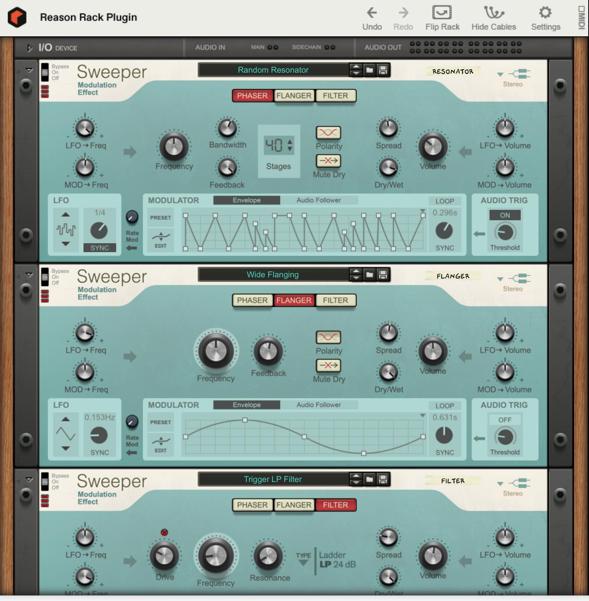The height and width of the screenshot is (601, 589).
Task: Select Envelope mode in Flanger modulator
Action: point(247,405)
